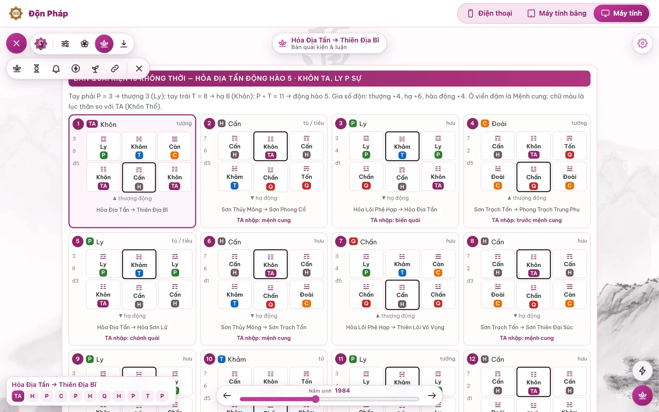Image resolution: width=659 pixels, height=412 pixels.
Task: Toggle the C chip in the bottom panel
Action: [x=61, y=396]
